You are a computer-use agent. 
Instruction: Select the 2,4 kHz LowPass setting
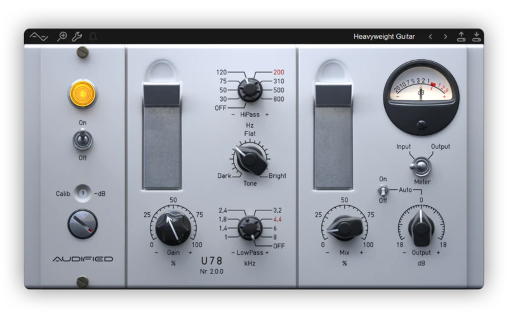[223, 210]
